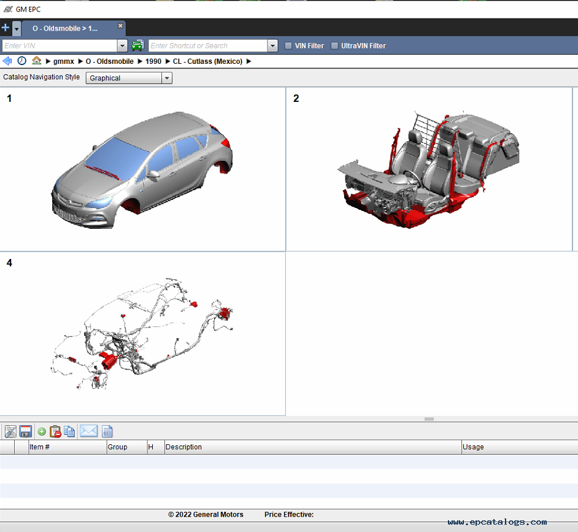
Task: Click the blue back arrow icon
Action: [7, 61]
